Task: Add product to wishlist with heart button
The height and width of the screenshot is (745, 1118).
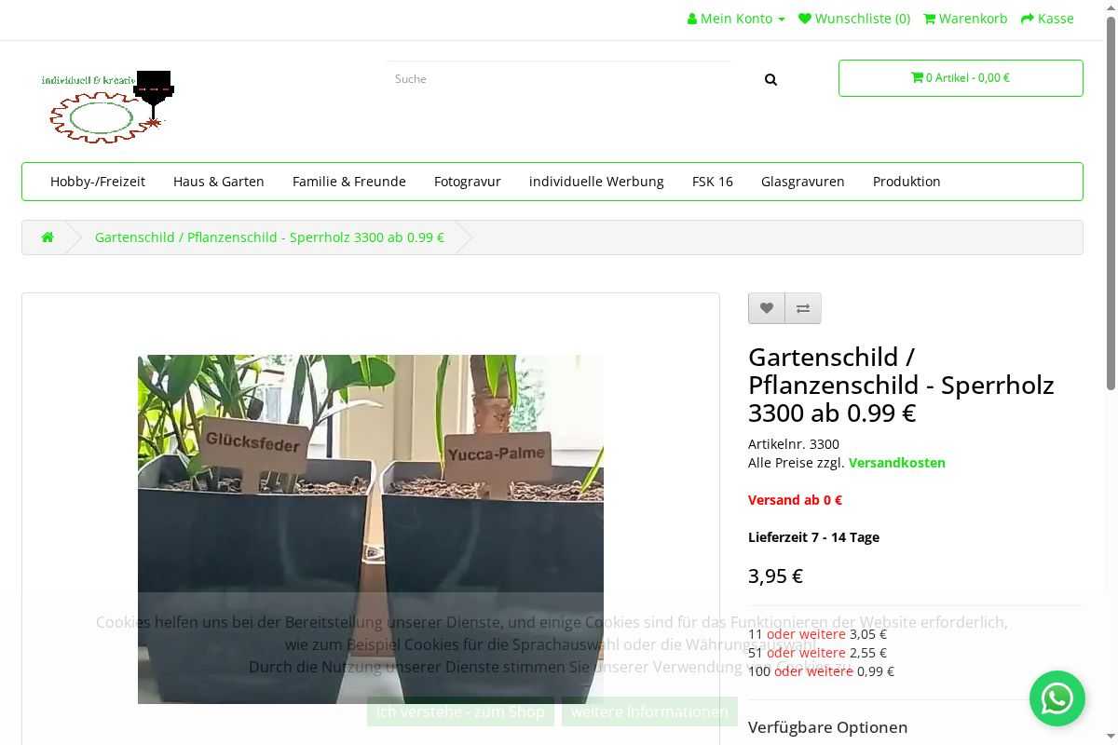Action: click(766, 308)
